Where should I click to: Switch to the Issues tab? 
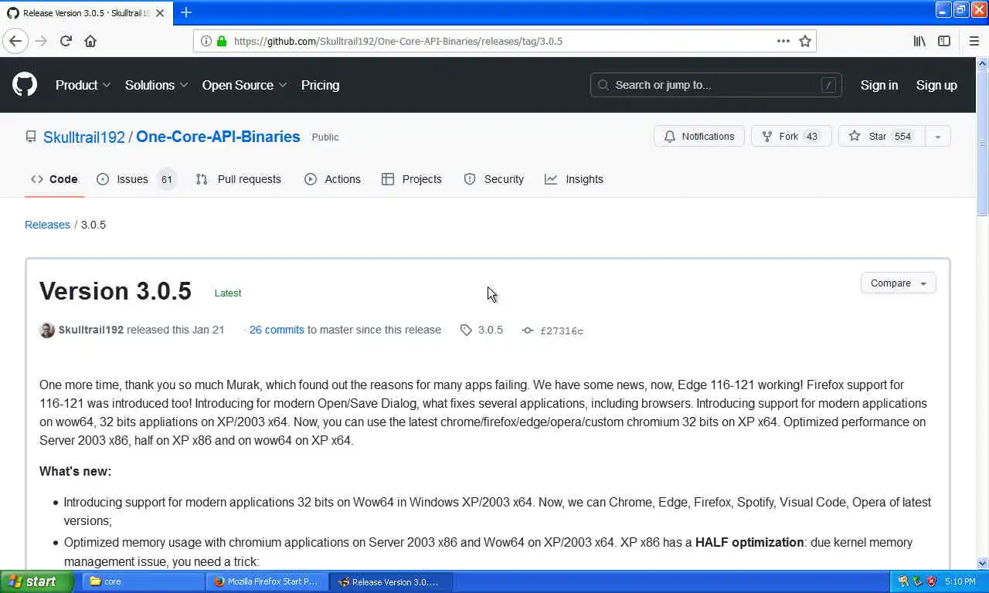(x=136, y=179)
